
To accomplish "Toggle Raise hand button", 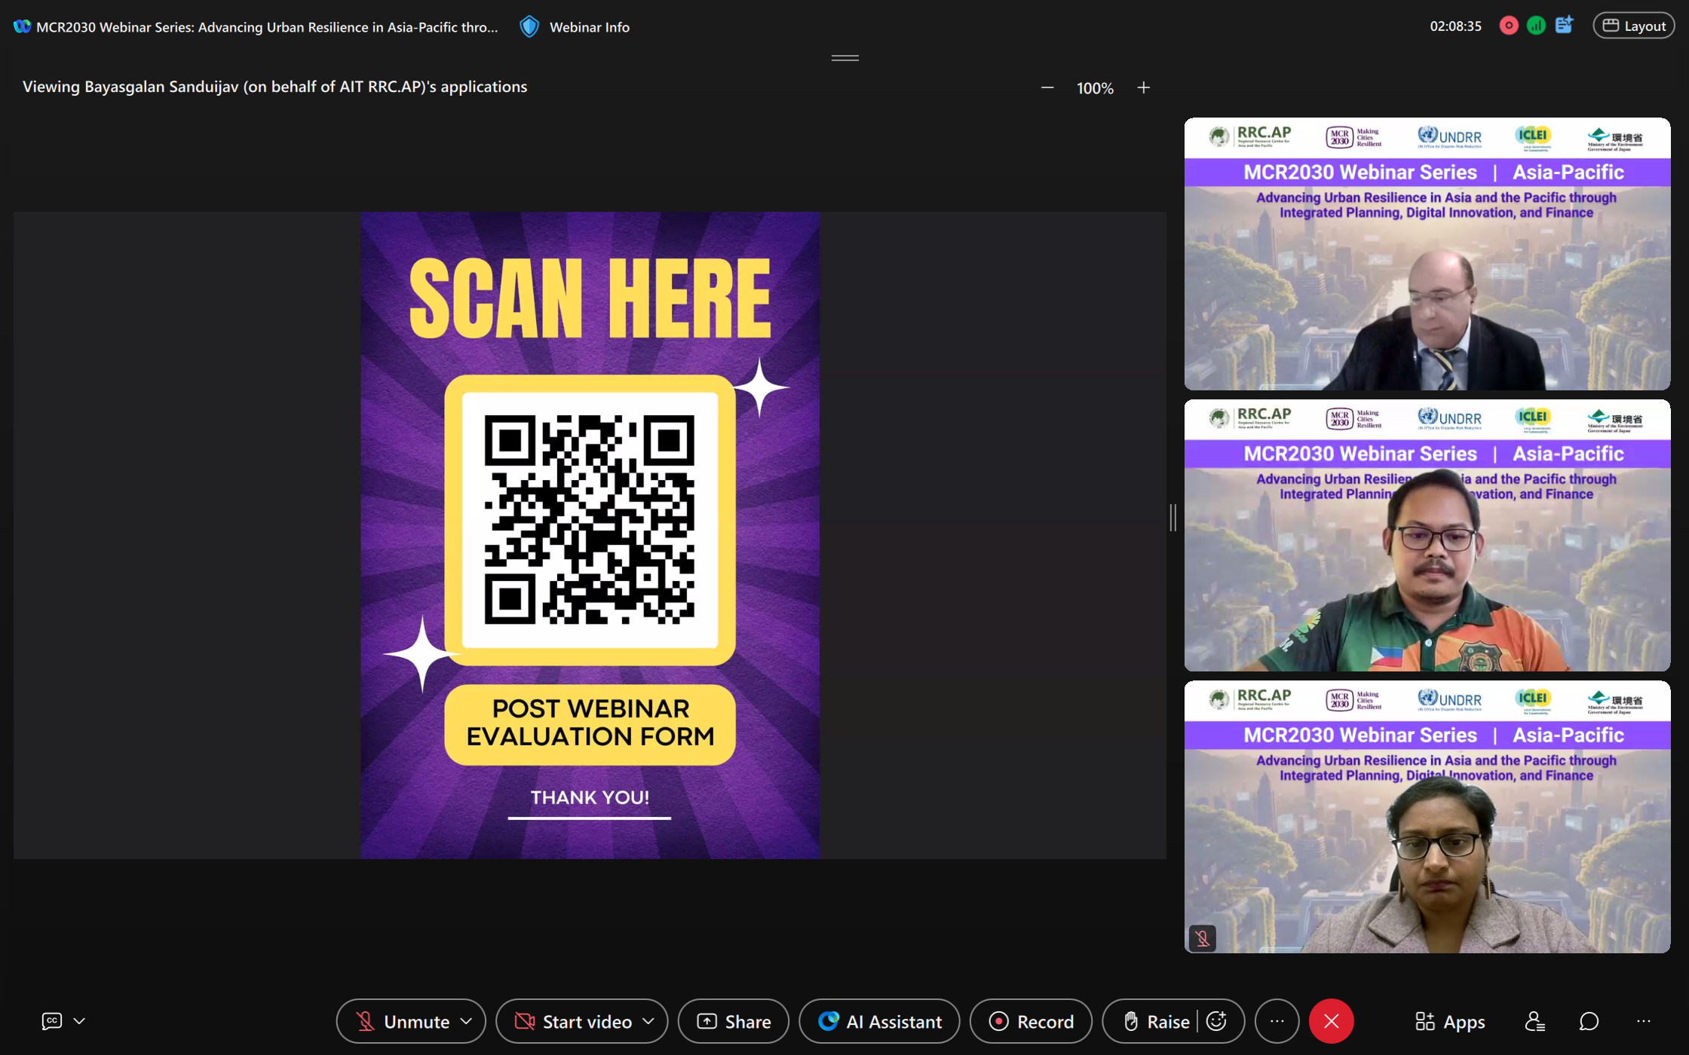I will pyautogui.click(x=1156, y=1021).
